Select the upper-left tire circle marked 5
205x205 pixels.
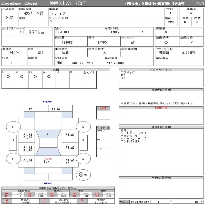[x=13, y=127]
